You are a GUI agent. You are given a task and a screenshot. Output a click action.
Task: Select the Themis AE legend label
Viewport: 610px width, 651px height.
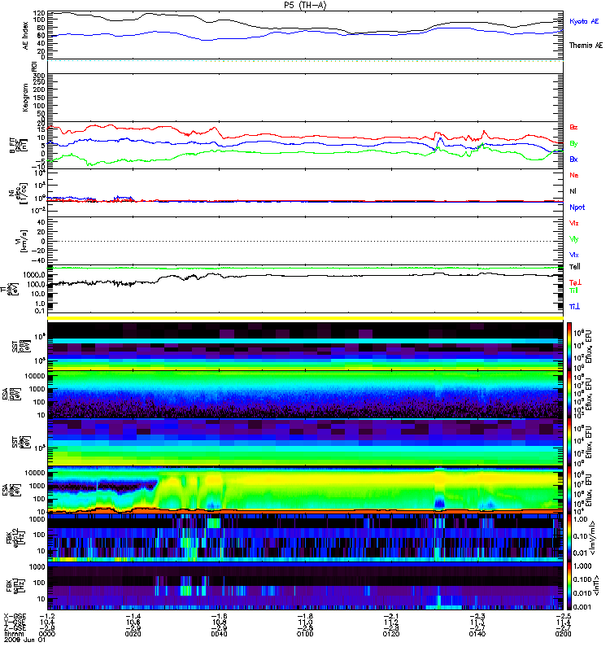586,46
